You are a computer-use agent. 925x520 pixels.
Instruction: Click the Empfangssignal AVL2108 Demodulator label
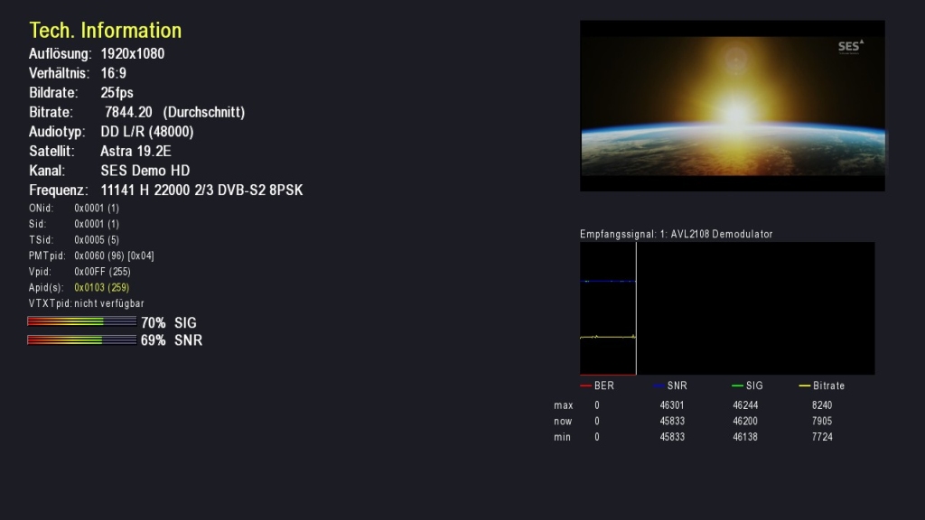tap(676, 234)
